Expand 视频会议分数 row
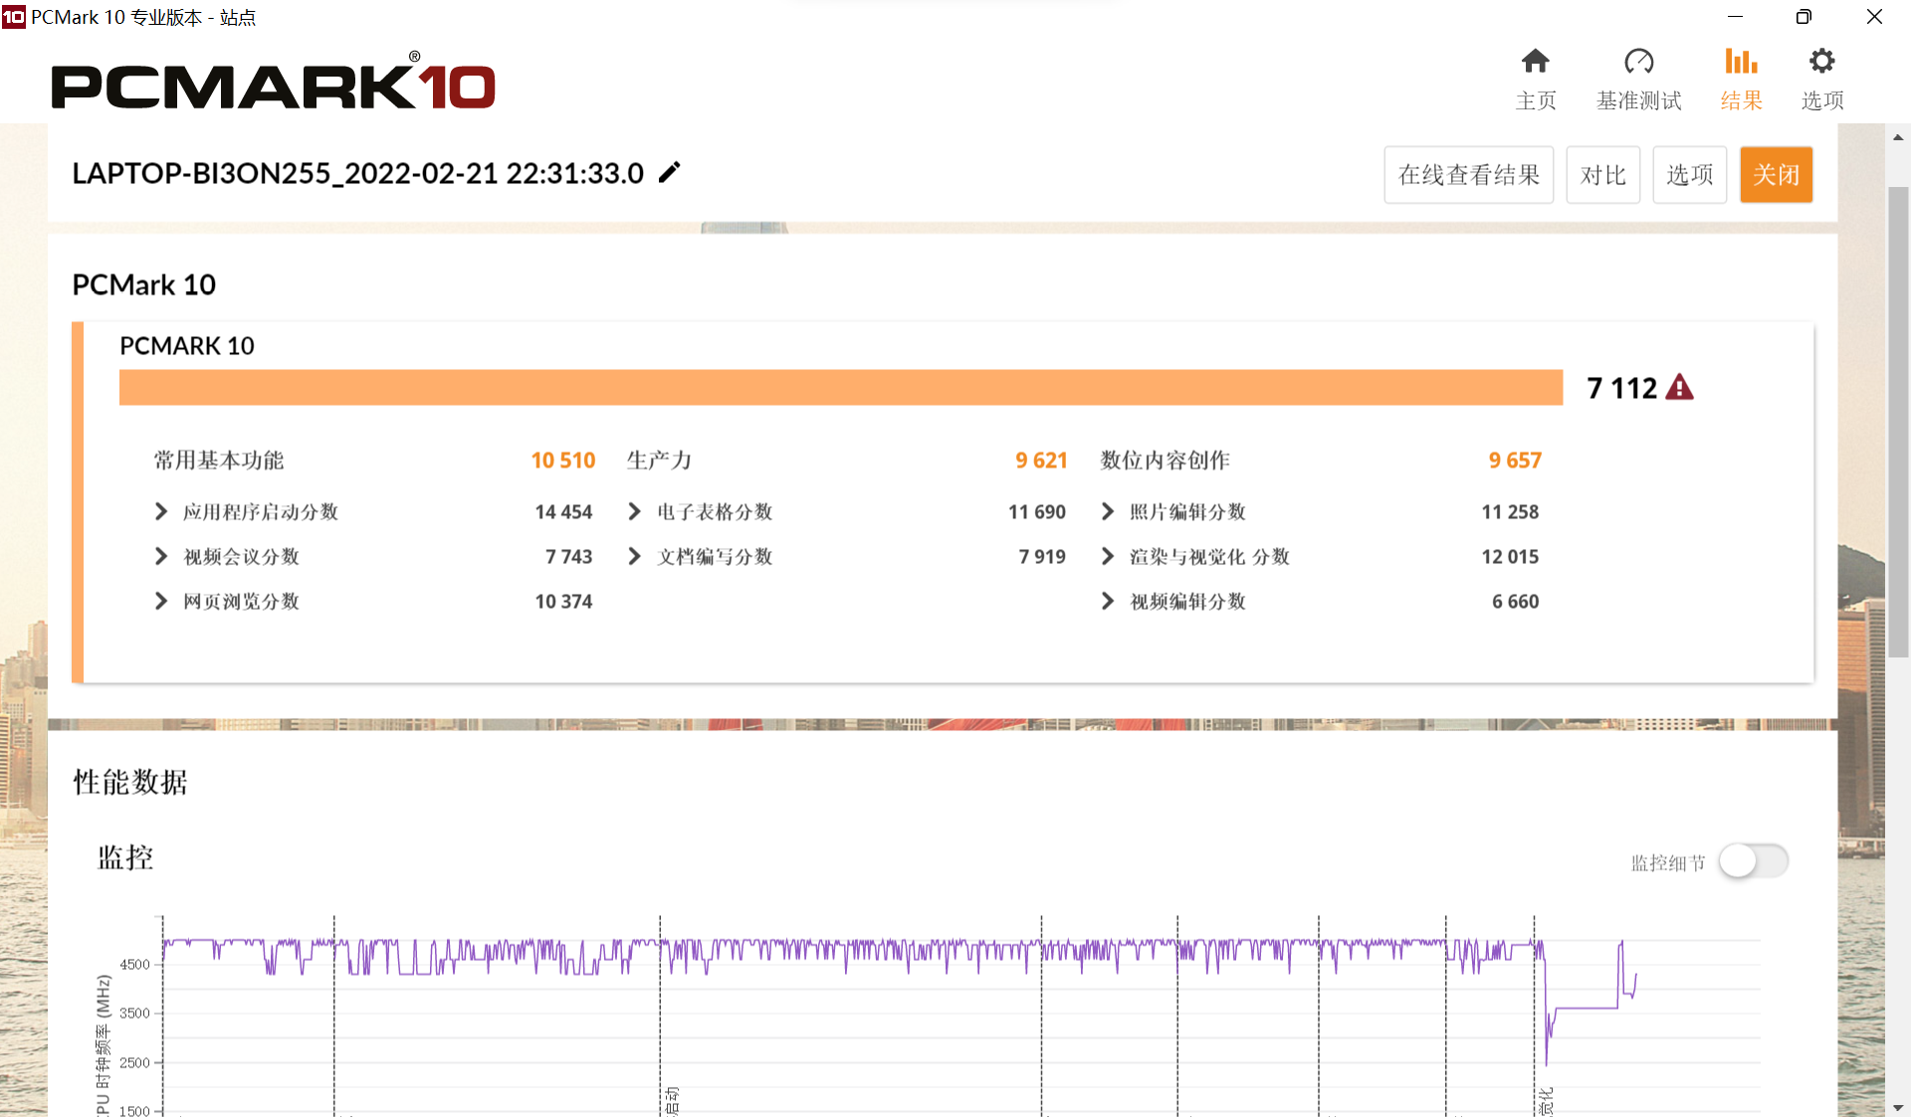 [x=161, y=557]
